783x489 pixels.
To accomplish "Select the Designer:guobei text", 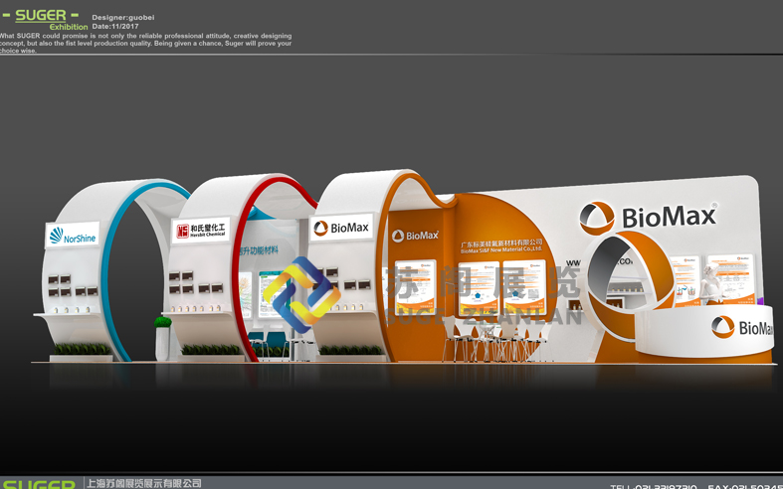I will (122, 18).
